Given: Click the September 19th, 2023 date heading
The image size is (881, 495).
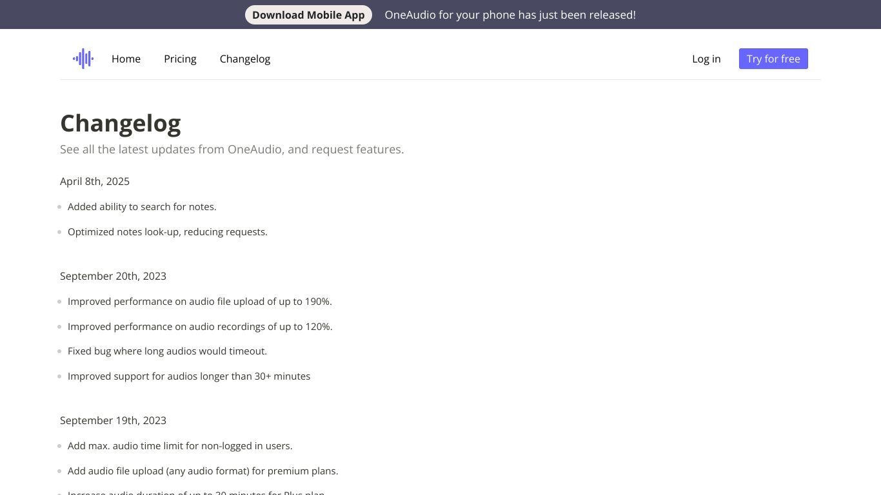Looking at the screenshot, I should [x=113, y=420].
